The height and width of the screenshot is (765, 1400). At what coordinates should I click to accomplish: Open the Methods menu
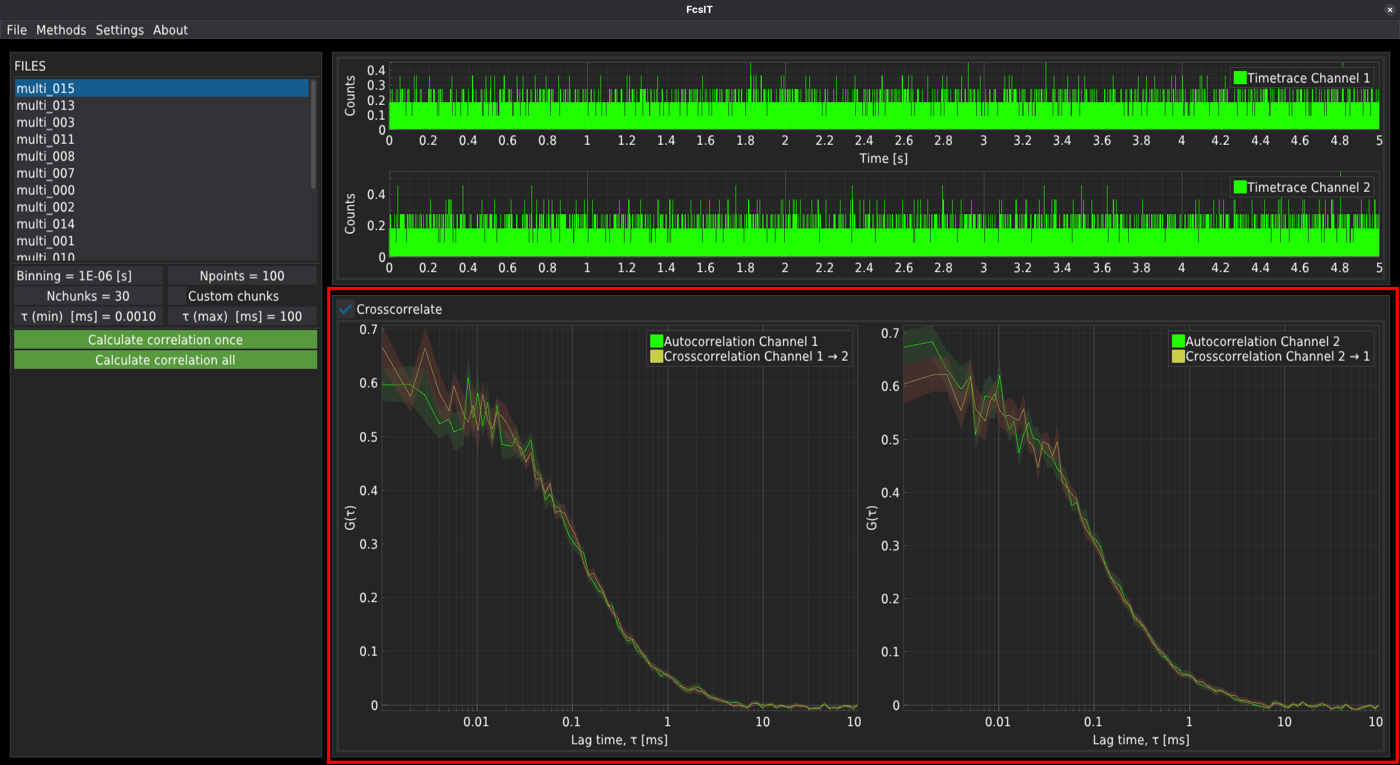61,30
